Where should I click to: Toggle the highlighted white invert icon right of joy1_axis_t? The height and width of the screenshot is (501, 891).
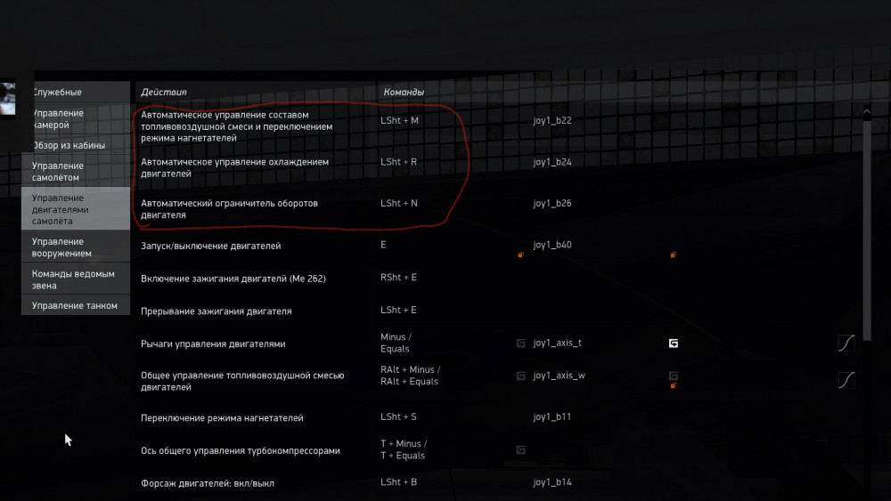674,343
